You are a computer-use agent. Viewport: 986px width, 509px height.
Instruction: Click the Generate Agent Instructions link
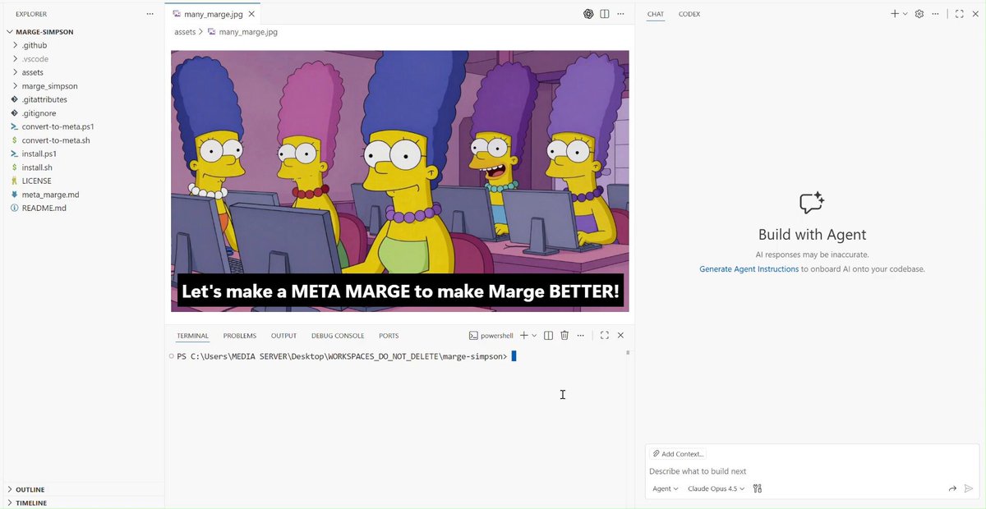click(749, 269)
